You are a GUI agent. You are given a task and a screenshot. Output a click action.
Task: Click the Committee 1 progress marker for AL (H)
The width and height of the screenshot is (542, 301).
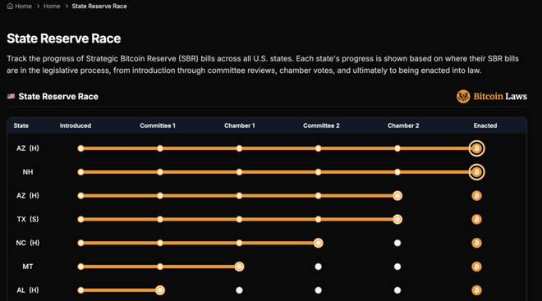coord(160,290)
